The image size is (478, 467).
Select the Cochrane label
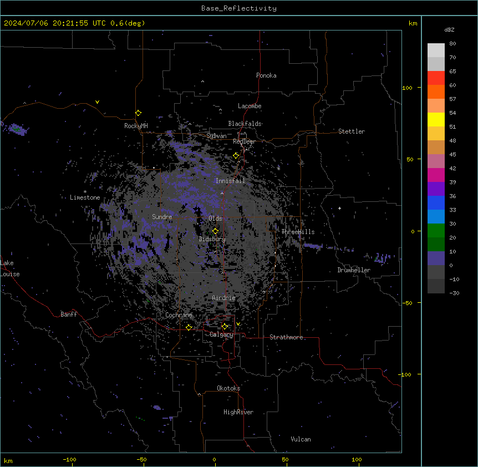[x=179, y=315]
